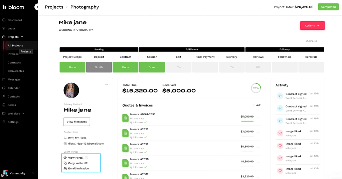The image size is (342, 179).
Task: Open Calendar in the sidebar
Action: click(x=13, y=88)
